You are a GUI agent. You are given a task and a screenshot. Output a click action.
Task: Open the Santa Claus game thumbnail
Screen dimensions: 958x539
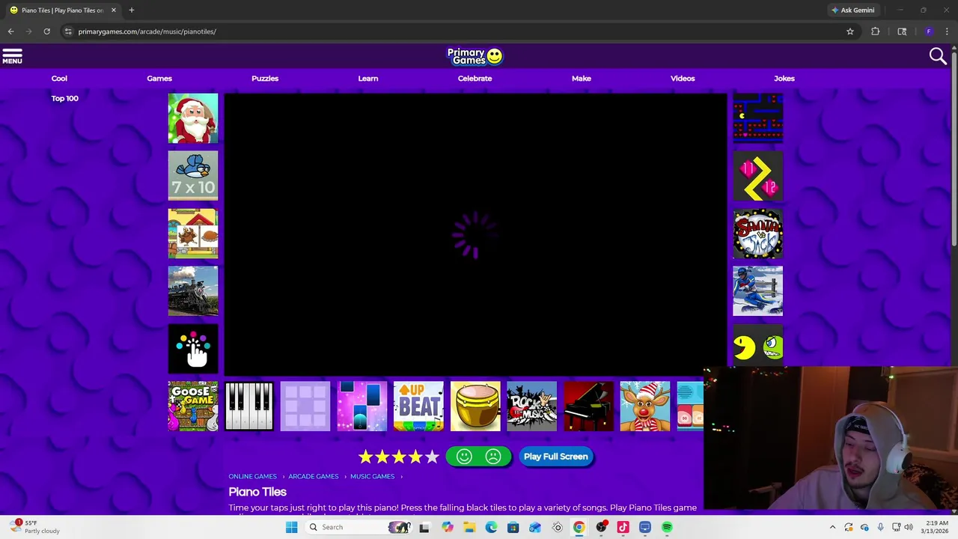pos(193,118)
